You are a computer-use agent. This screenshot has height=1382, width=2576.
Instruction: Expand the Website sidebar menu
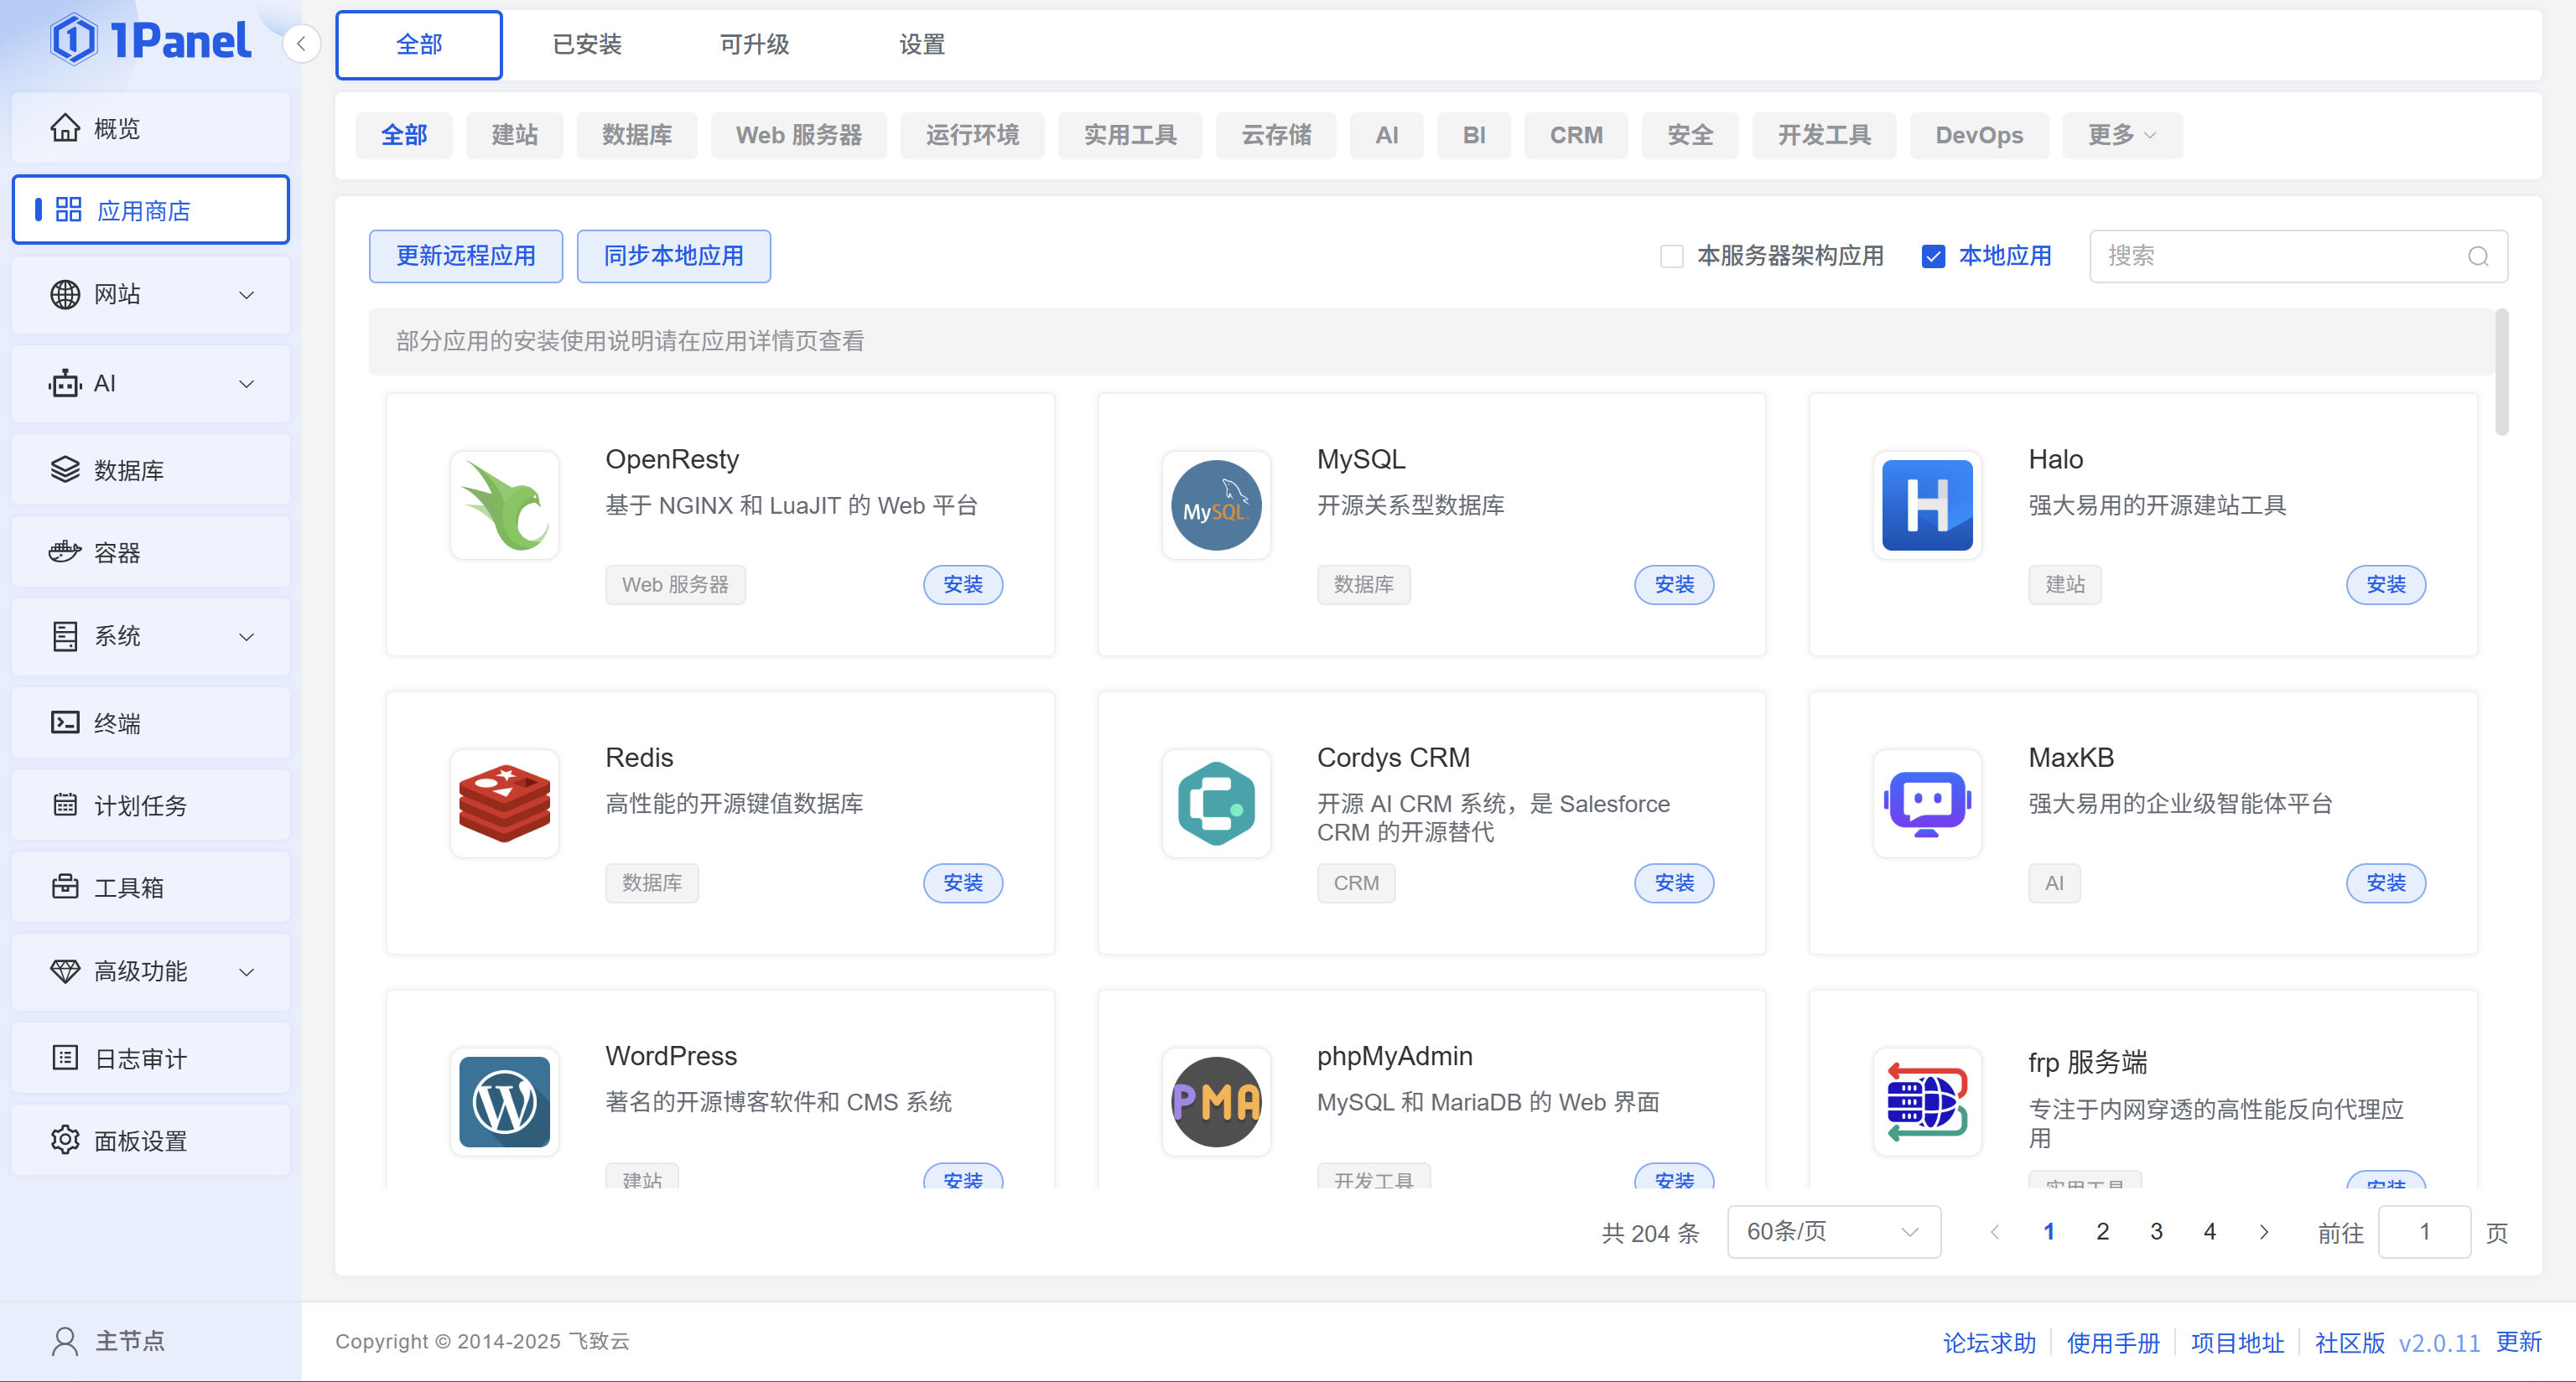pos(150,295)
